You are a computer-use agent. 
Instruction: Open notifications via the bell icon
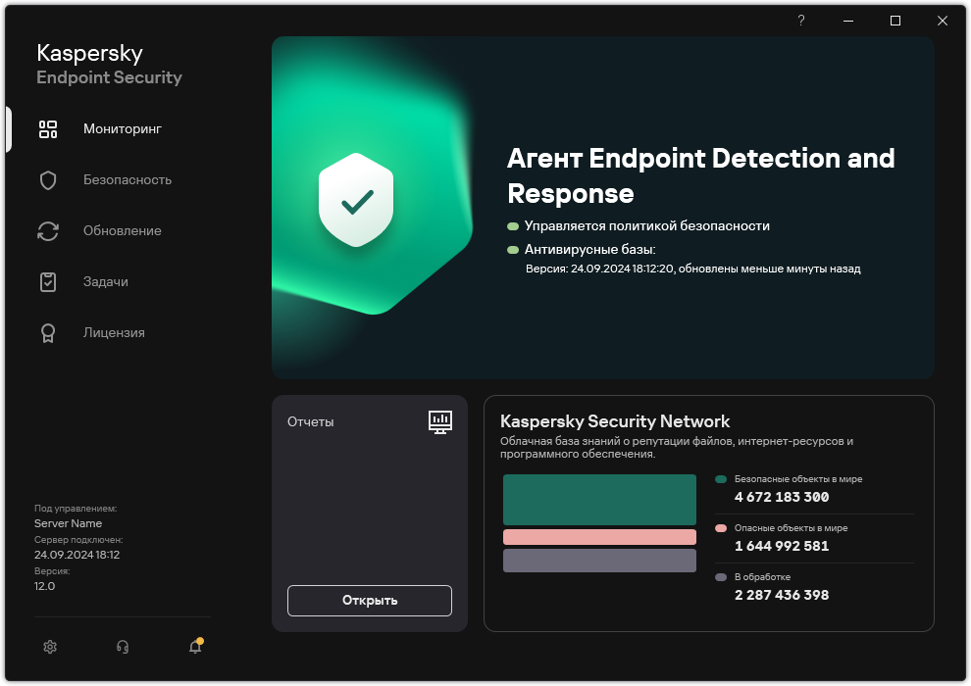(196, 646)
